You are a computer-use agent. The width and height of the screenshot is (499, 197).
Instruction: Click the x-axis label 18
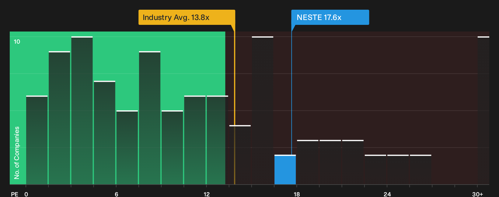297,194
